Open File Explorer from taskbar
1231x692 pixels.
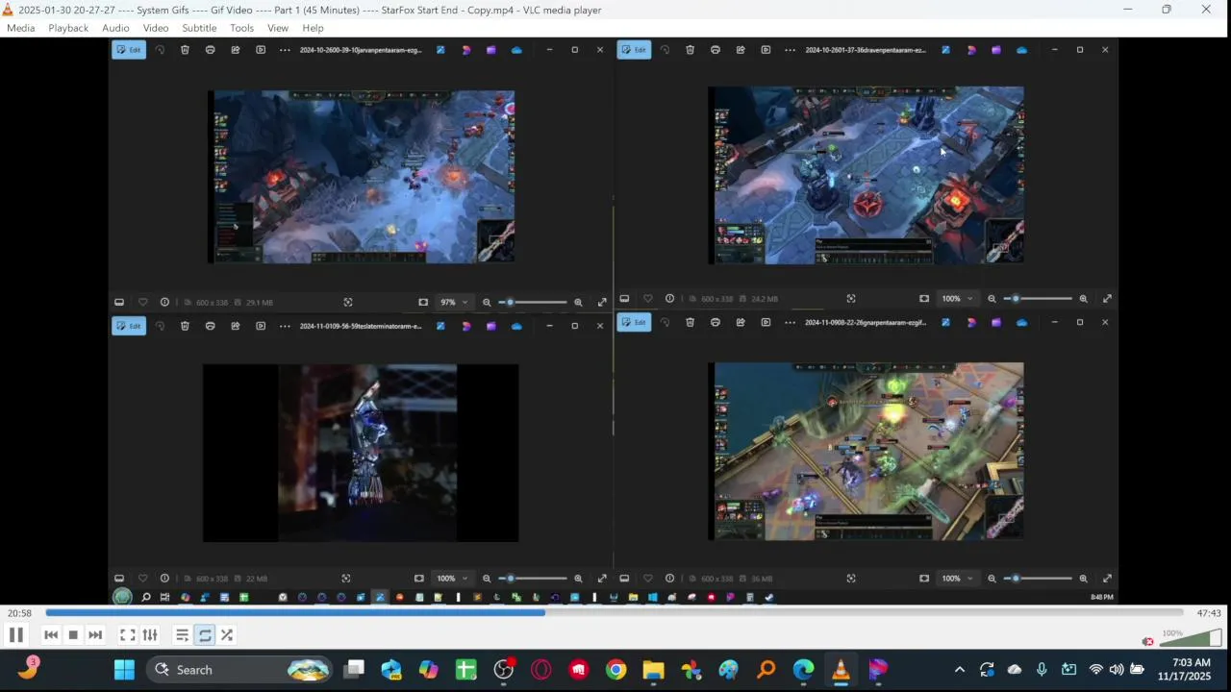(653, 670)
